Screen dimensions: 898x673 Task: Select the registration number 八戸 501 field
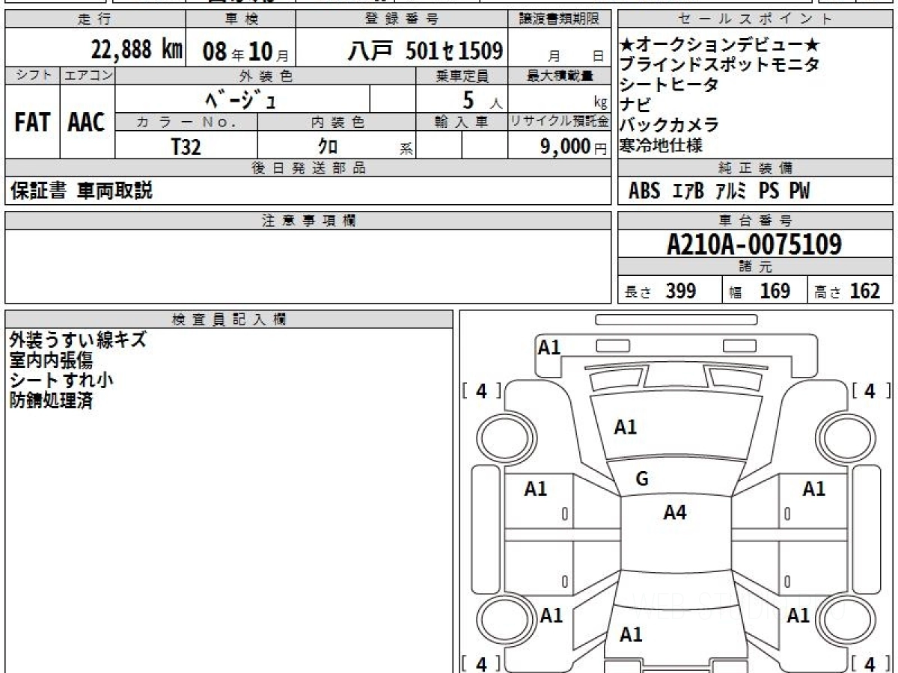coord(425,51)
